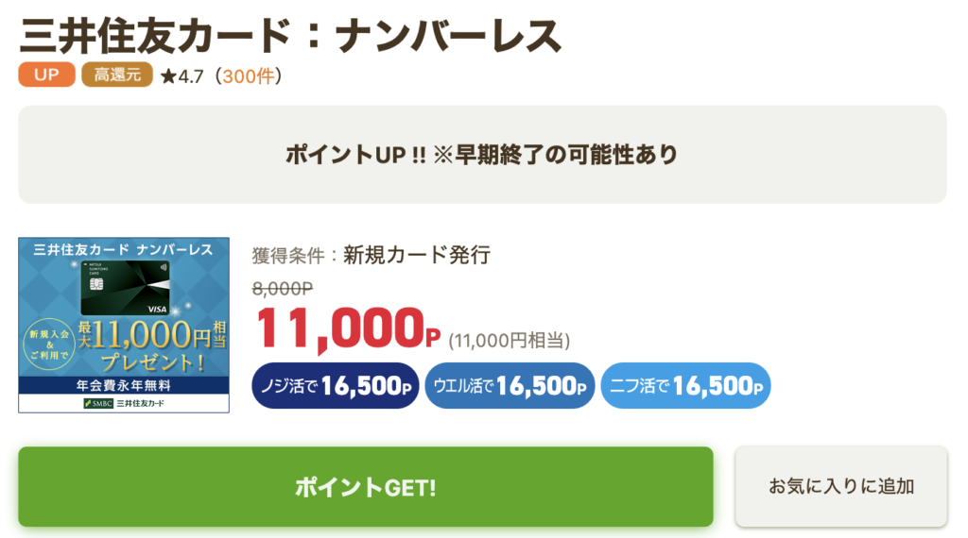The image size is (968, 538).
Task: Click the 獲得条件:新規カード発行 text
Action: 371,255
